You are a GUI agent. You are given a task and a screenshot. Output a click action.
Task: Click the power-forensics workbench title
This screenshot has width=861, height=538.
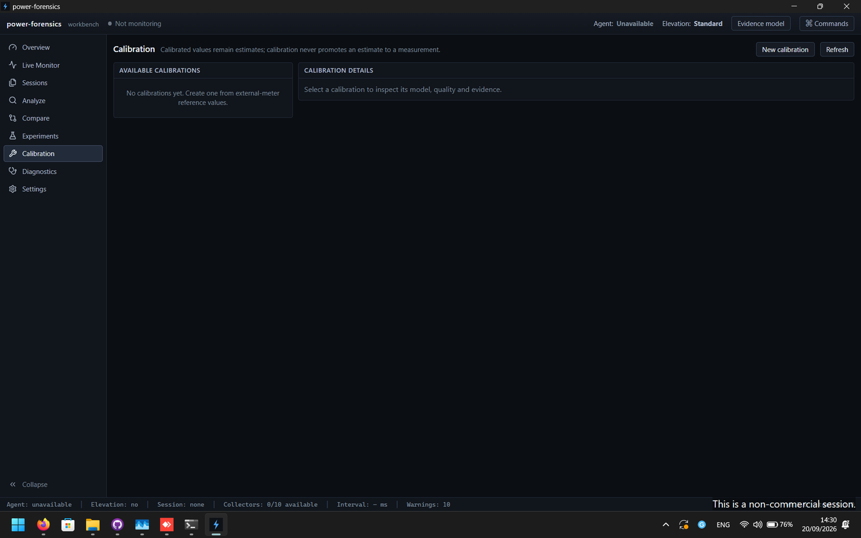53,24
